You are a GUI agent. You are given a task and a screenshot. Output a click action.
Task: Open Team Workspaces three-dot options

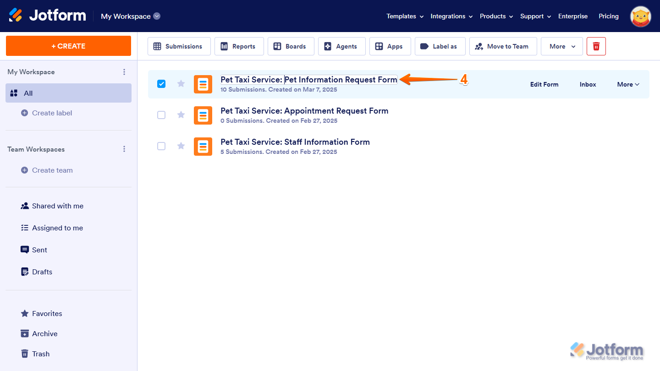pyautogui.click(x=124, y=149)
